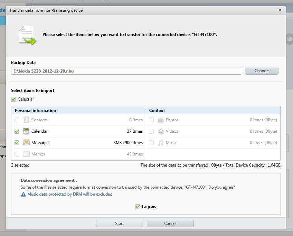
Task: Uncheck the Select all checkbox
Action: pyautogui.click(x=13, y=99)
